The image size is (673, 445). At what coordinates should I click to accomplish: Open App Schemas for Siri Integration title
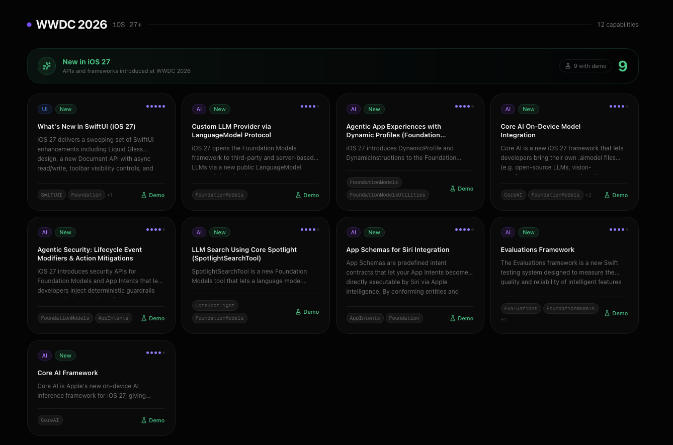[398, 250]
